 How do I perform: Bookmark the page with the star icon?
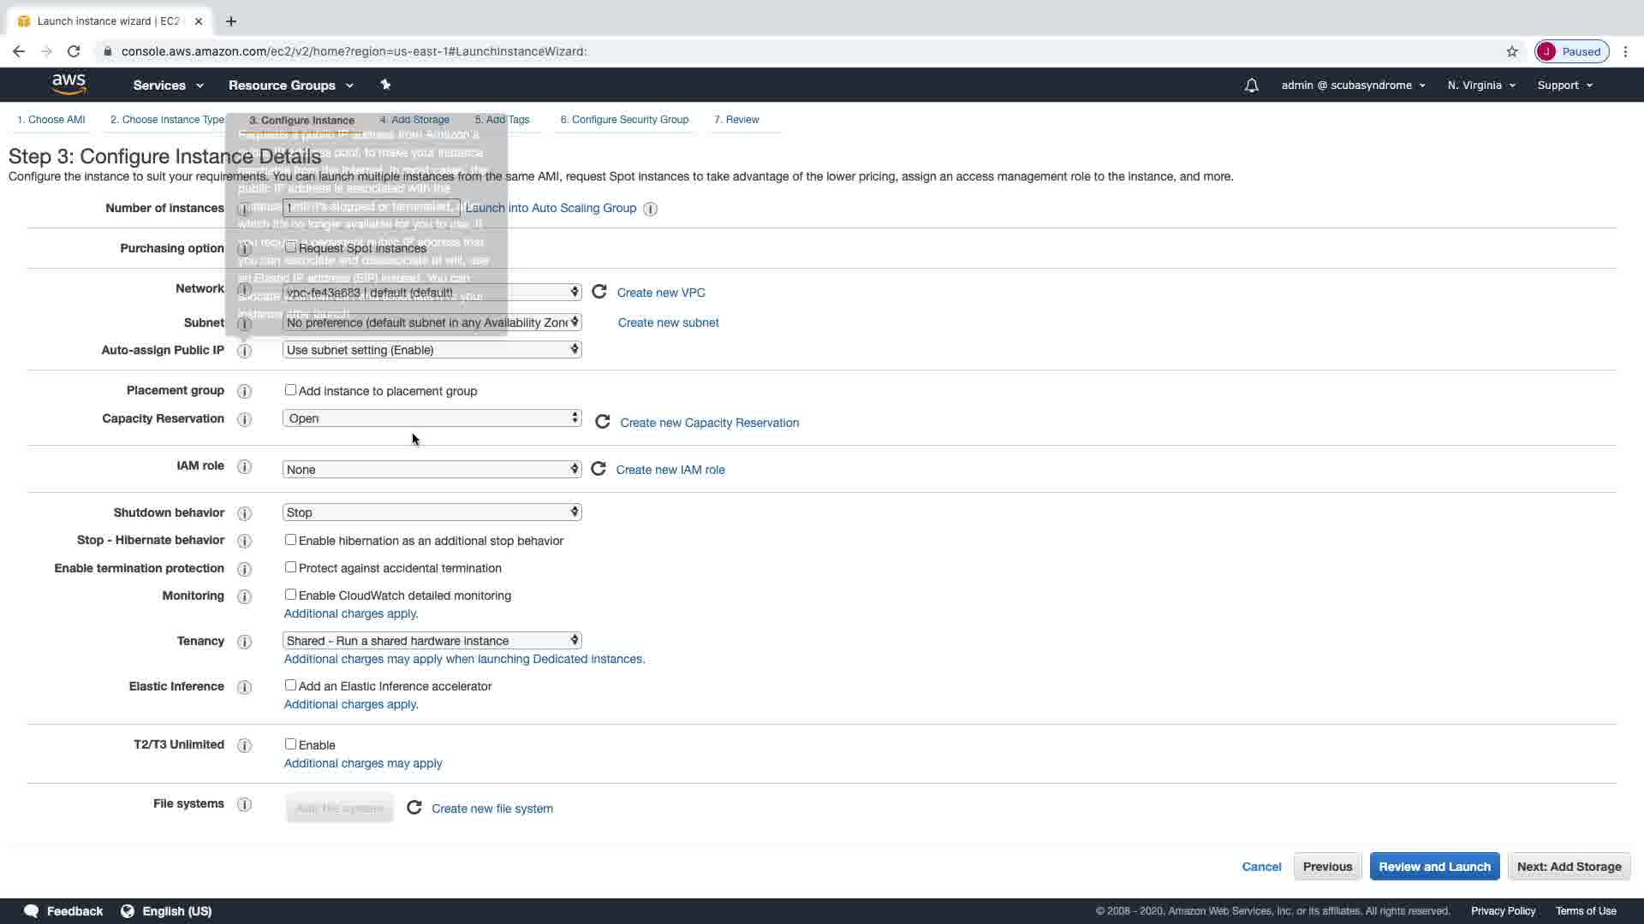1512,51
